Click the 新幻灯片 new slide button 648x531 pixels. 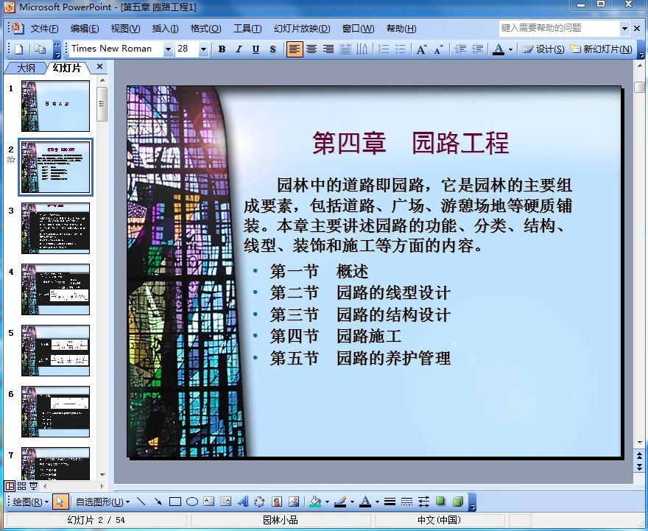click(602, 49)
